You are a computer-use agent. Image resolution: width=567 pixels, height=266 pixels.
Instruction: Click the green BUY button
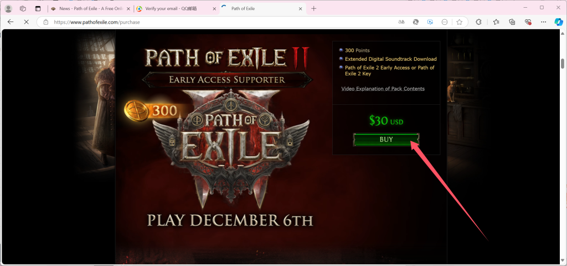(x=386, y=140)
